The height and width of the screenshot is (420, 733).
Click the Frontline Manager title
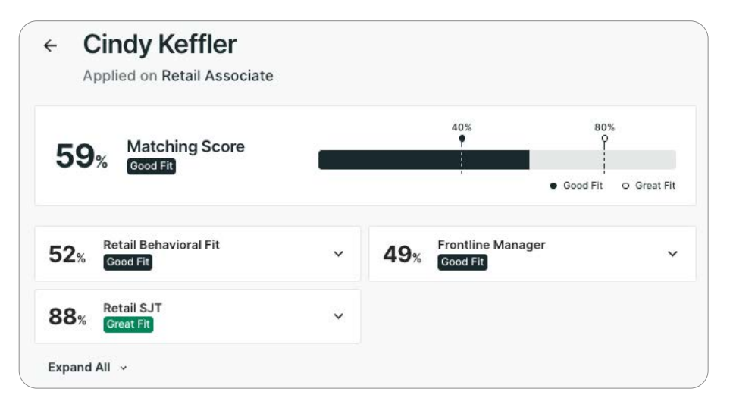491,245
